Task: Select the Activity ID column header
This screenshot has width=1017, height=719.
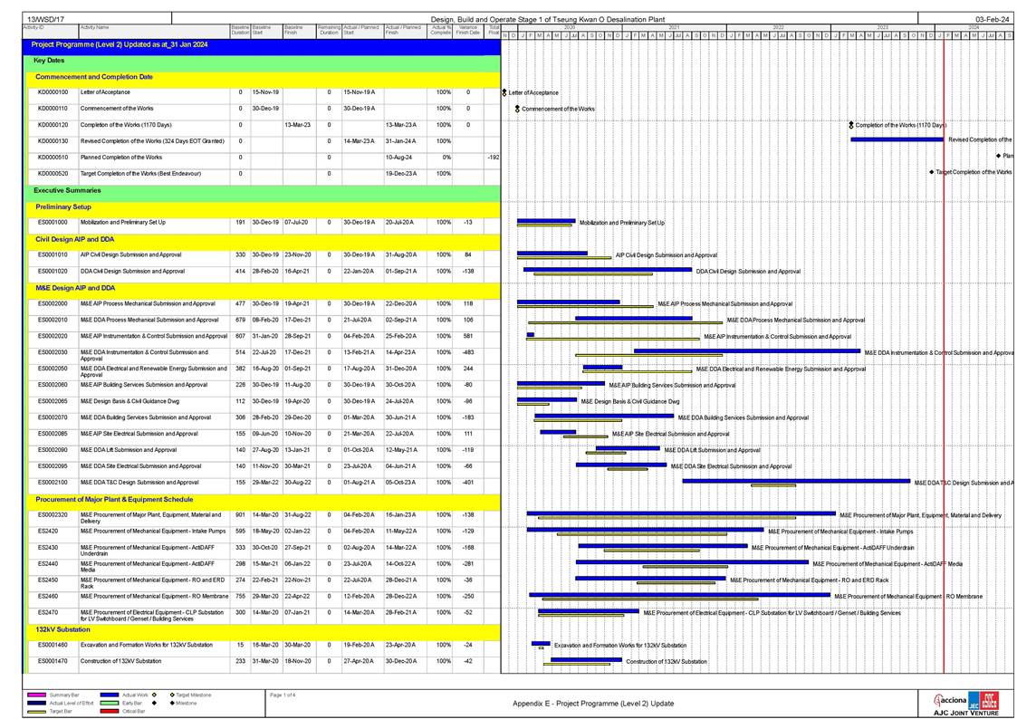Action: (x=33, y=28)
